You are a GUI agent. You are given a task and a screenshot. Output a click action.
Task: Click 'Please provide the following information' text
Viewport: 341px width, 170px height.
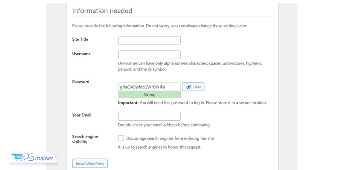(x=159, y=26)
